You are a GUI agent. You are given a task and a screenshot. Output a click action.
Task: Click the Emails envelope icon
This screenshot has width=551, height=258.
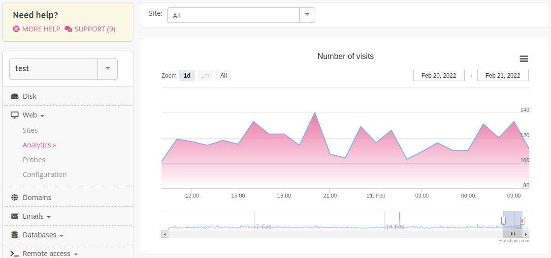pyautogui.click(x=15, y=216)
